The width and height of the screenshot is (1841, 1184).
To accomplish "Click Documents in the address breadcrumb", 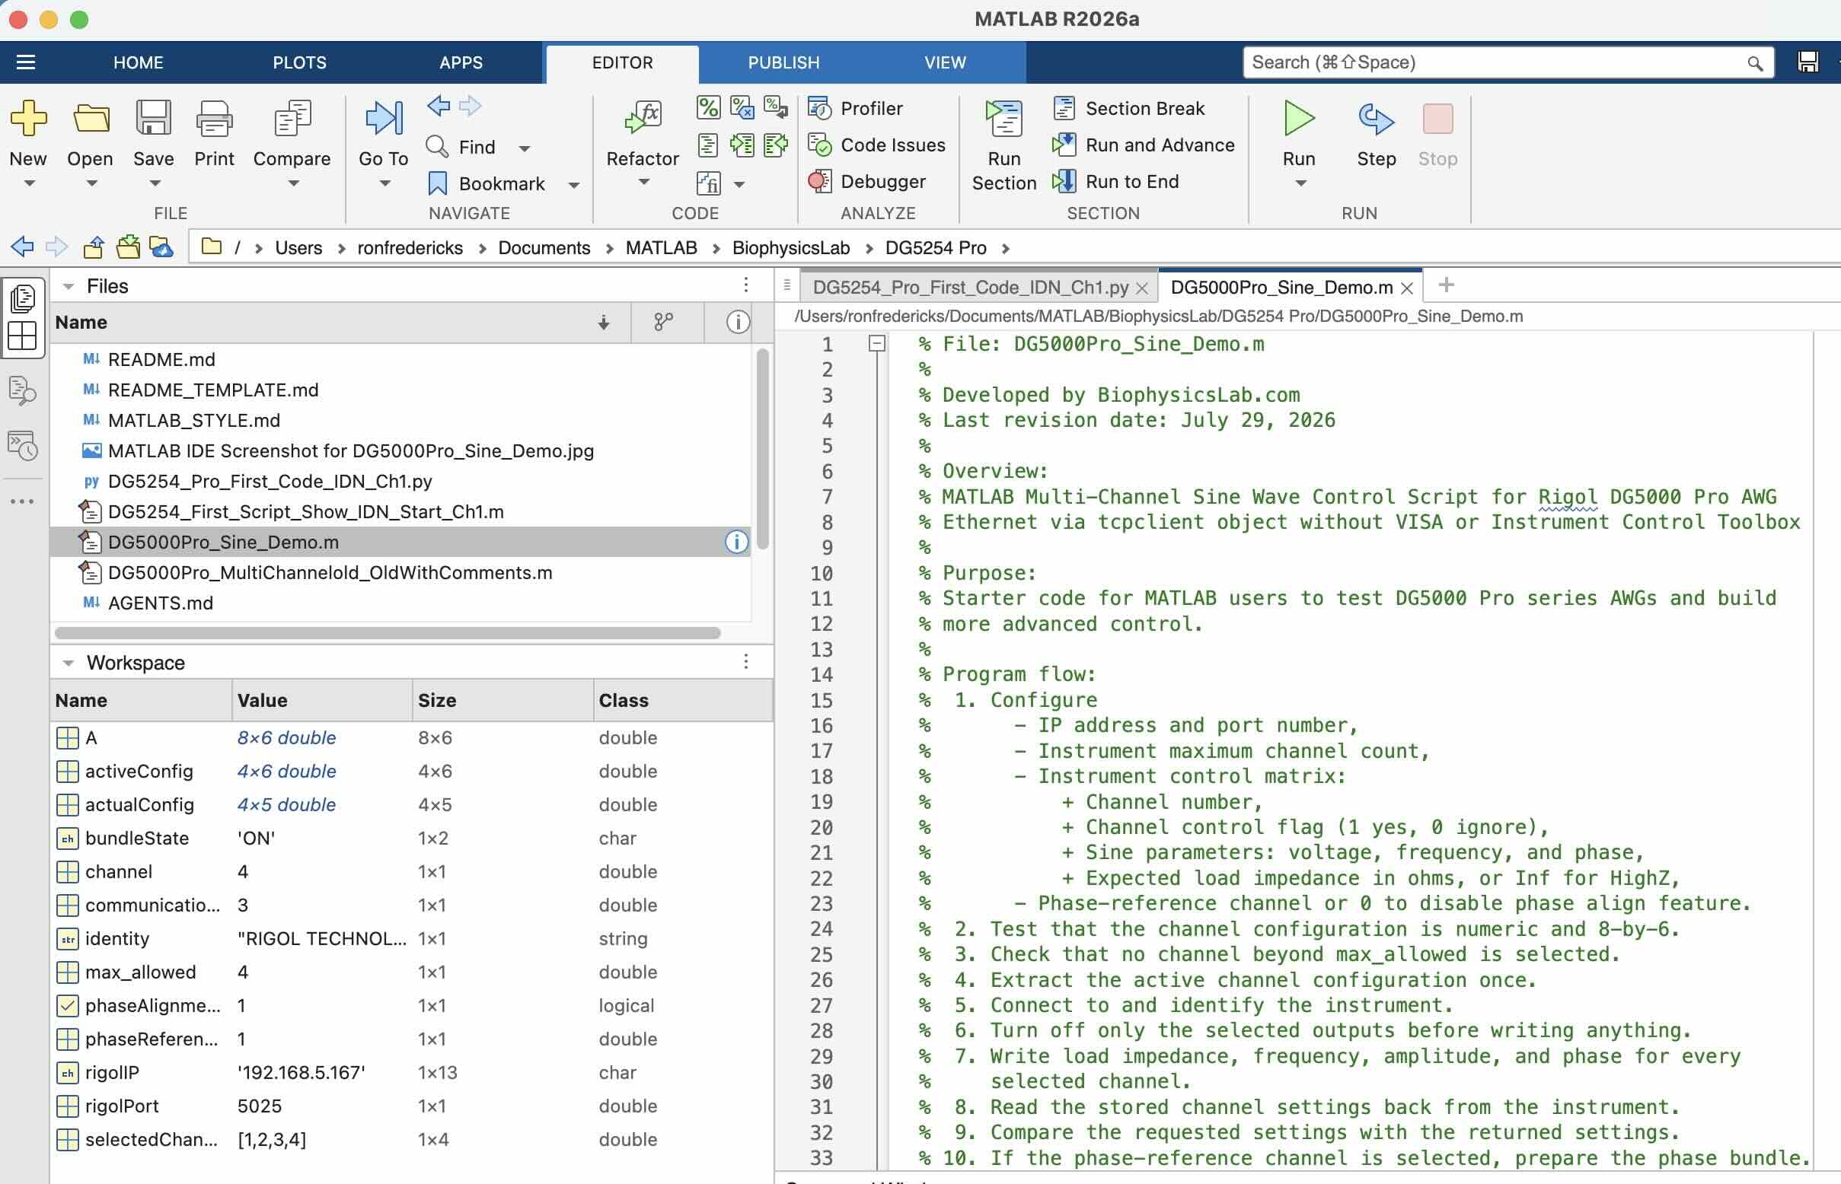I will click(x=544, y=247).
